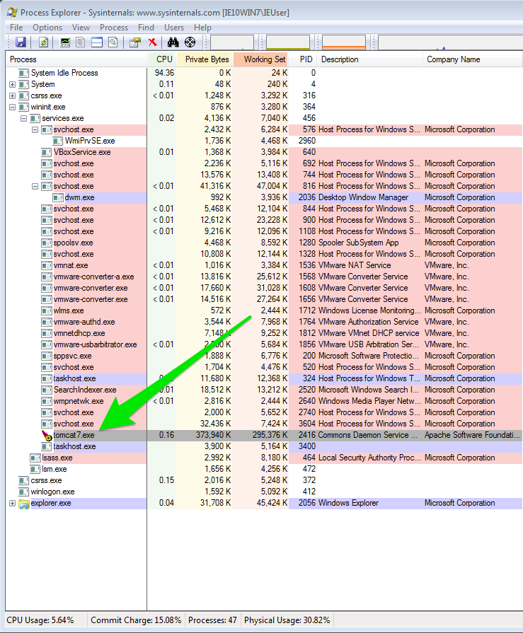The height and width of the screenshot is (633, 523).
Task: Click the I/O history mini graph
Action: tap(450, 42)
